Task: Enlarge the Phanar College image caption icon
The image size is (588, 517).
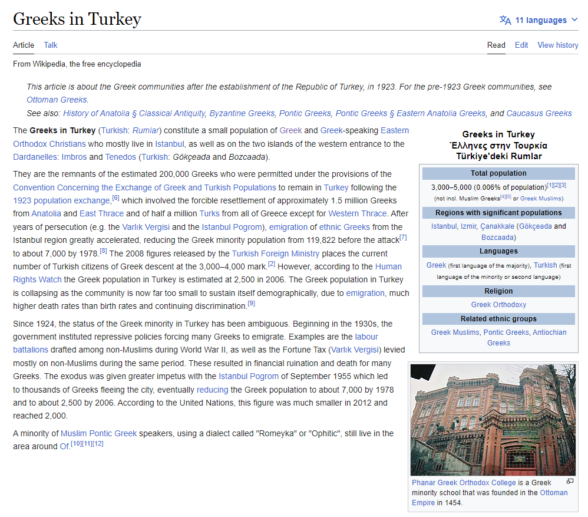Action: click(x=570, y=481)
